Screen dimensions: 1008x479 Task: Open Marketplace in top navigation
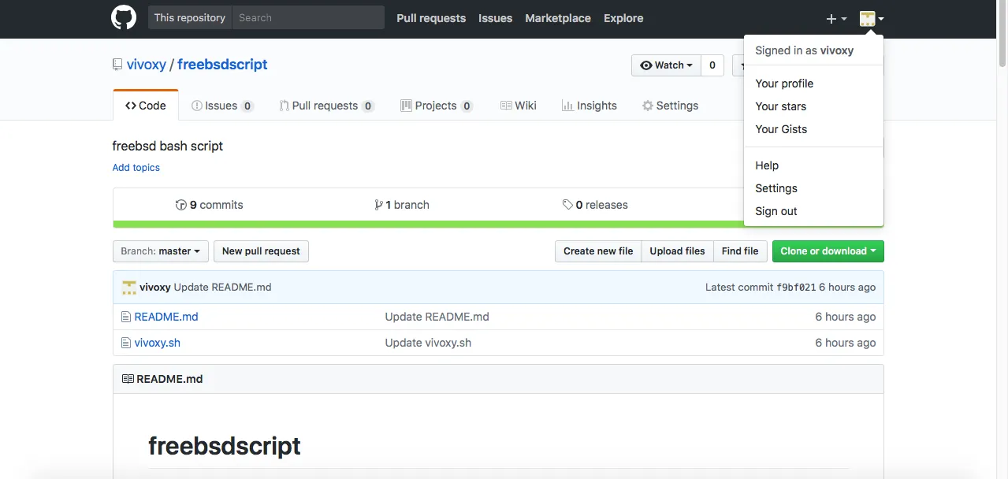pos(558,18)
